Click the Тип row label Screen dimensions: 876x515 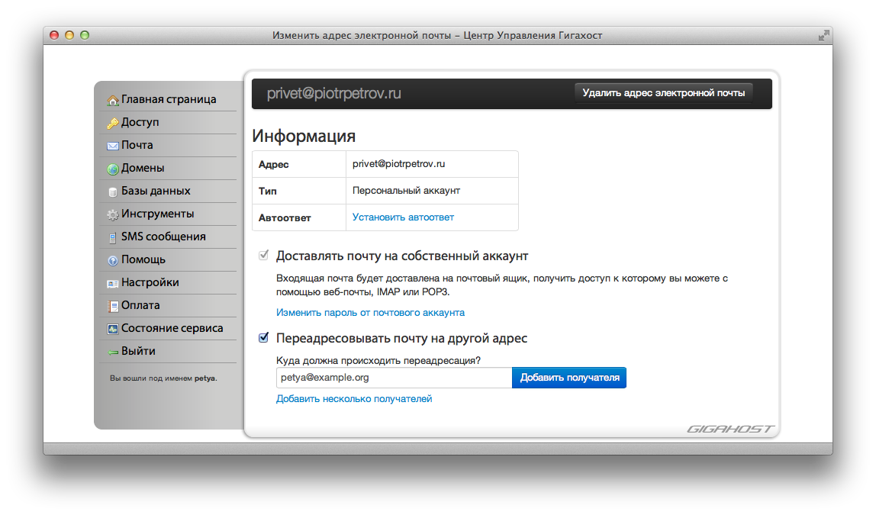point(268,191)
